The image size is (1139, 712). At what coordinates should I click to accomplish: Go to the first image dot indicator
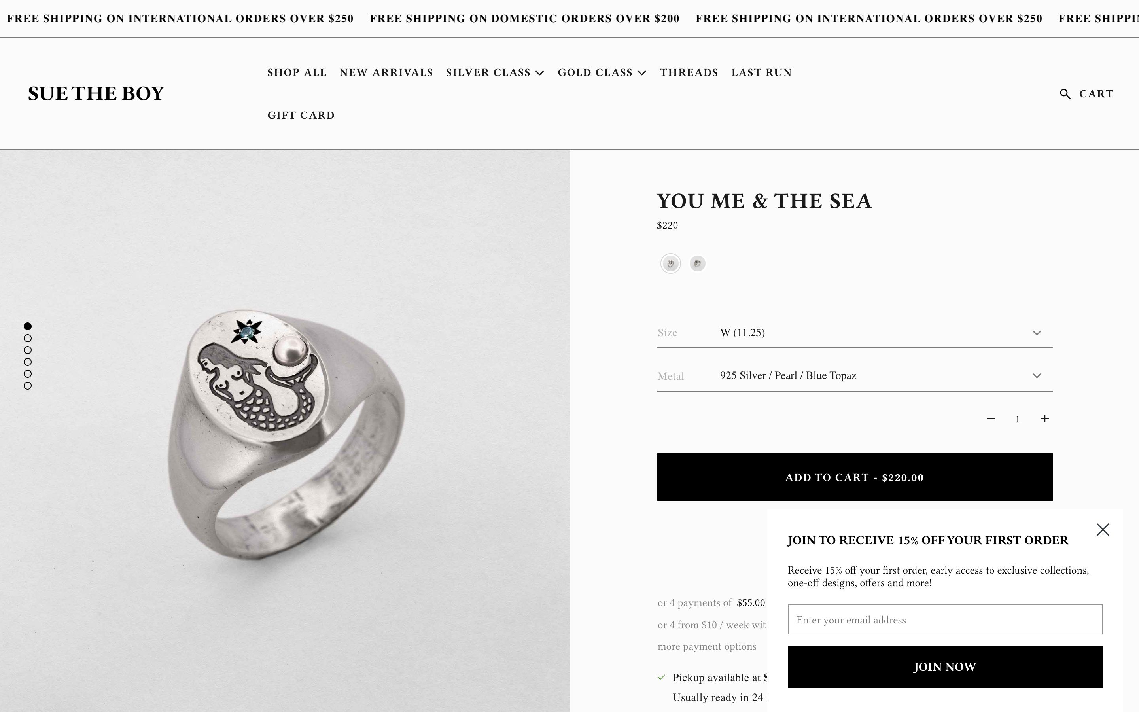(28, 326)
